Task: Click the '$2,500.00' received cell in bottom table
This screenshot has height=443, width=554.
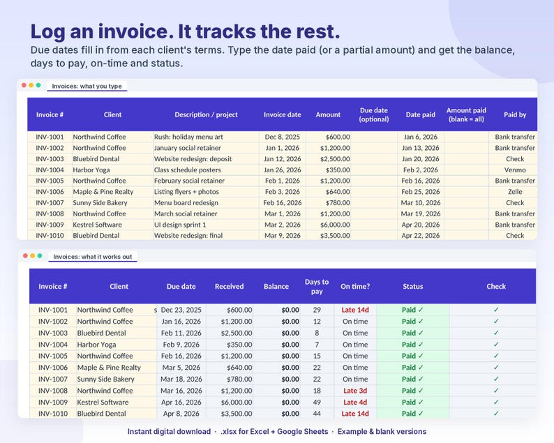Action: tap(230, 333)
